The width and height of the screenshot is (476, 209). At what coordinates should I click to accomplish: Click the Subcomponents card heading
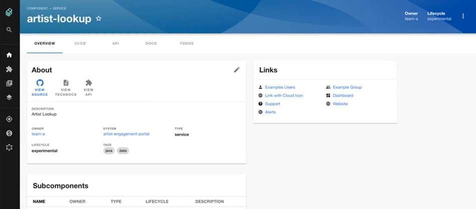coord(61,185)
